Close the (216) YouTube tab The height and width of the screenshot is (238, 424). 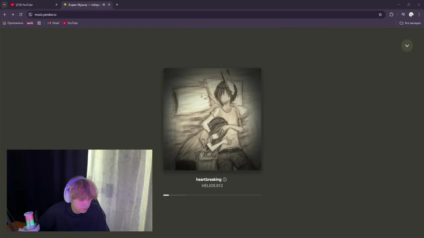[56, 5]
